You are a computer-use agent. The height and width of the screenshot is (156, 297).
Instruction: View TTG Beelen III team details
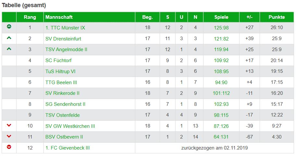(x=61, y=83)
